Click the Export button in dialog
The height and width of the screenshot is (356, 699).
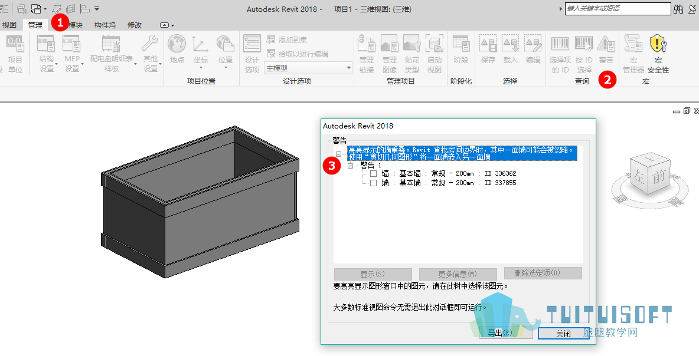point(505,333)
